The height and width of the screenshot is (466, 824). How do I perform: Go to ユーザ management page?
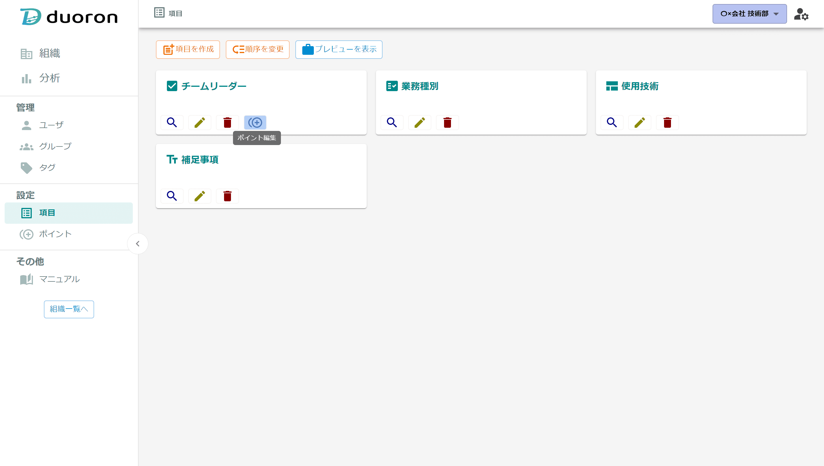coord(69,125)
